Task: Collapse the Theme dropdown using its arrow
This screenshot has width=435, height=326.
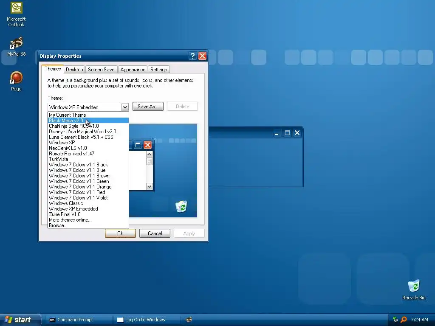Action: pos(125,107)
